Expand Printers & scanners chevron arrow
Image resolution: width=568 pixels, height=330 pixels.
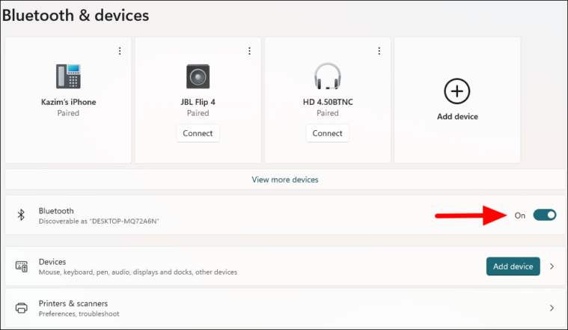(552, 308)
